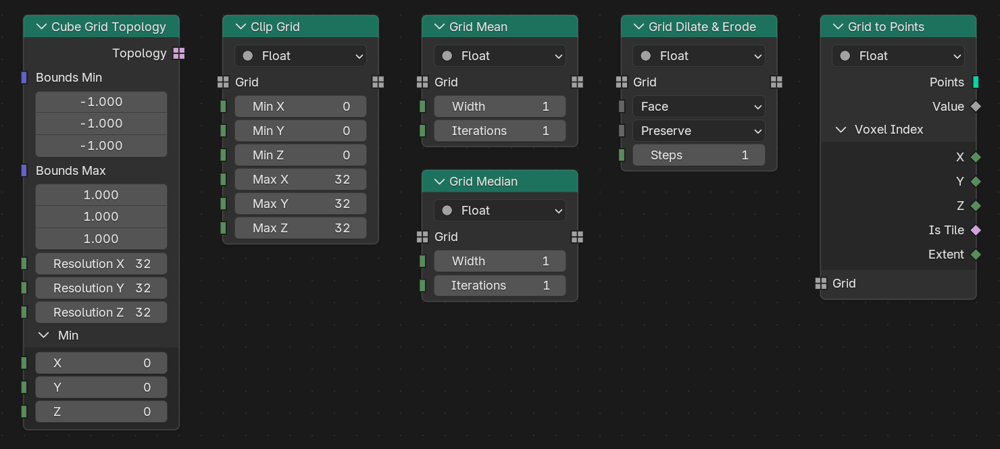The height and width of the screenshot is (449, 1000).
Task: Click the Clip Grid input grid socket
Action: point(223,82)
